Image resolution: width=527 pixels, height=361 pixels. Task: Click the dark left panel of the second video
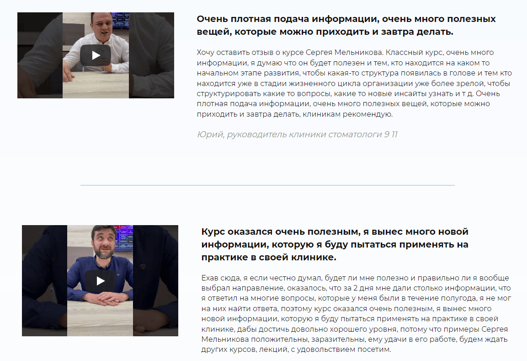44,280
